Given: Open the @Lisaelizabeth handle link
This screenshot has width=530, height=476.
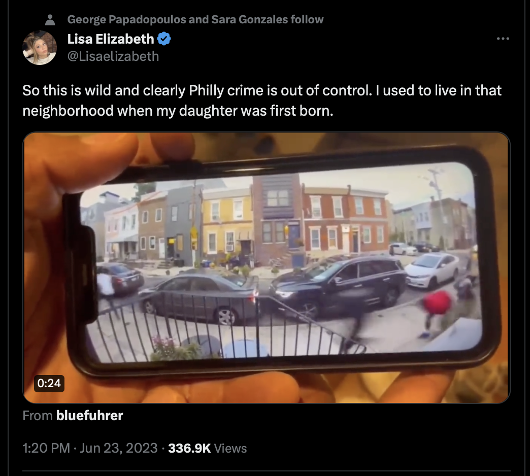Looking at the screenshot, I should [113, 56].
